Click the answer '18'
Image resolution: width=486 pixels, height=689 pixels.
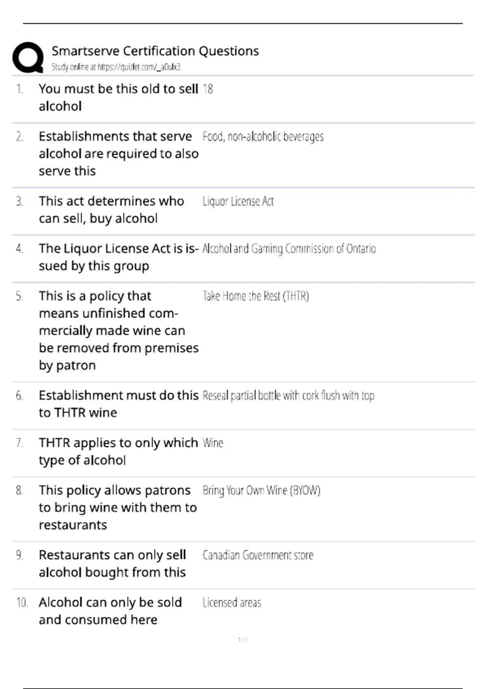coord(208,89)
